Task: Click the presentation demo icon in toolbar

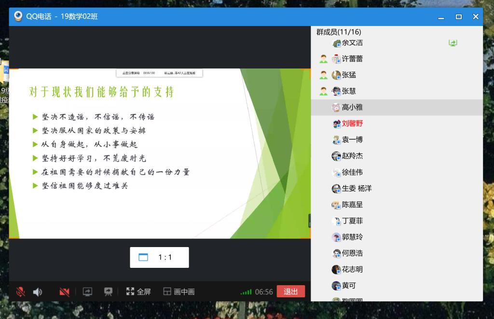Action: pos(108,291)
